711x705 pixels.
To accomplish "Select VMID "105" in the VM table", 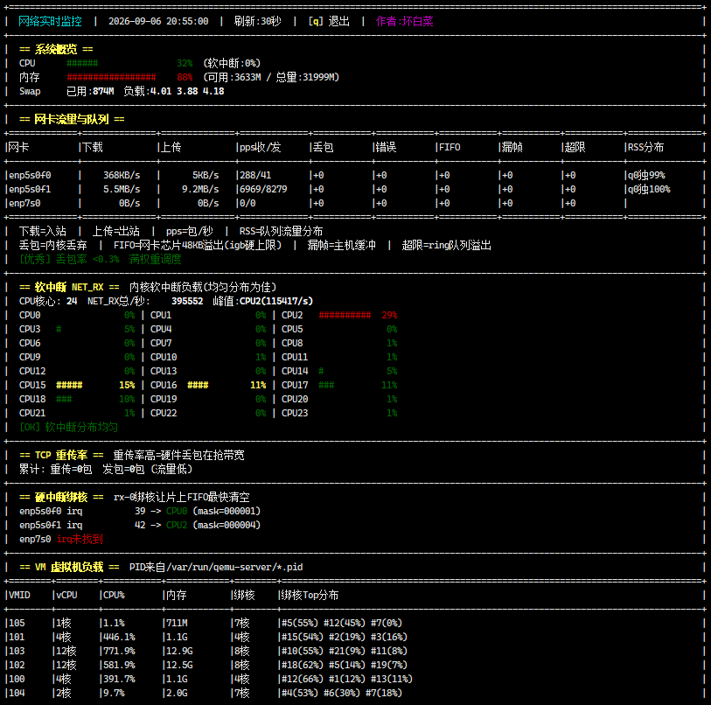I will [x=17, y=624].
